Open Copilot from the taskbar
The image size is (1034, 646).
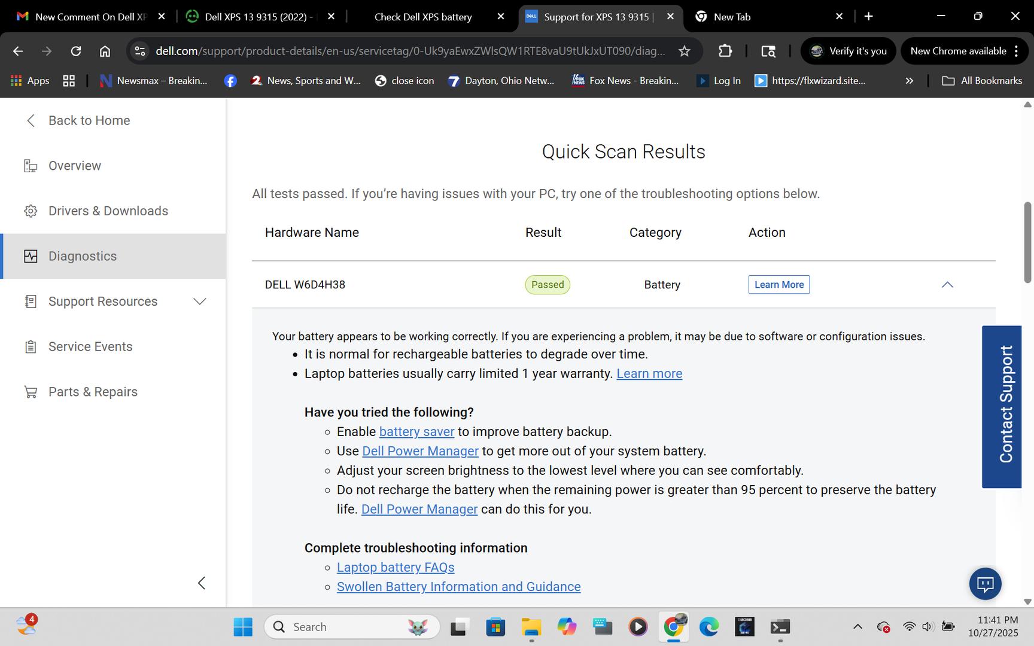click(567, 627)
